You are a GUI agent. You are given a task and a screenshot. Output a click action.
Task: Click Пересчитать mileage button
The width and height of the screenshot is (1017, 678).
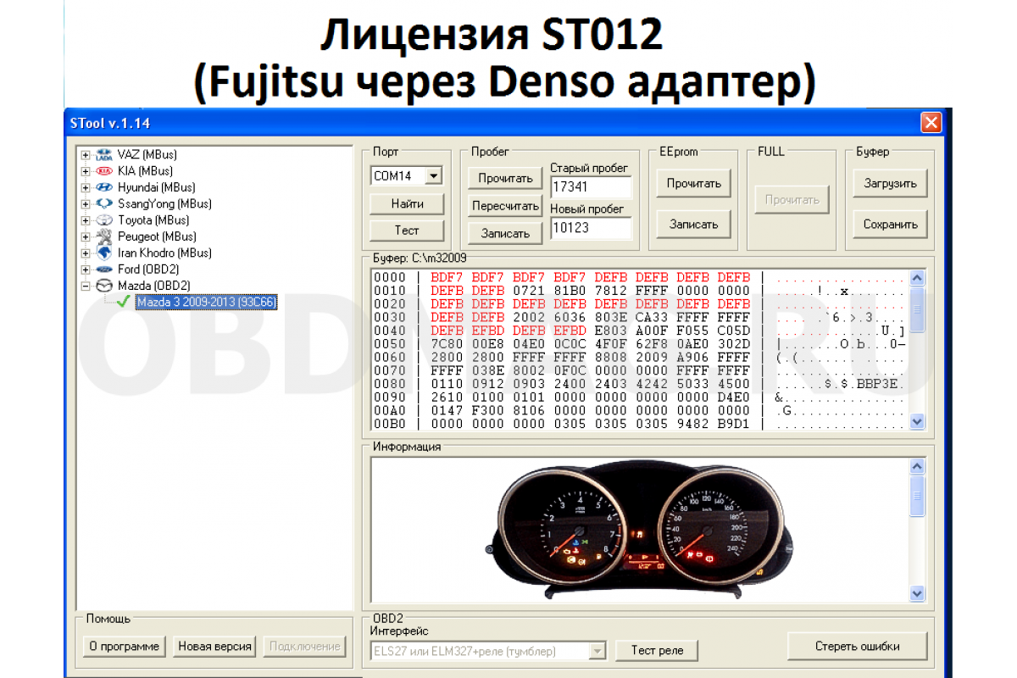click(x=505, y=206)
